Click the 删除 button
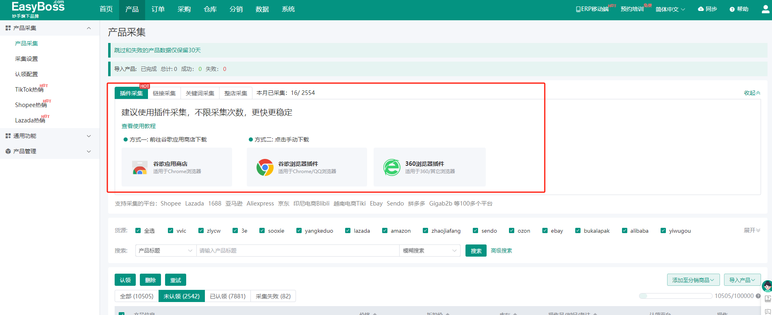Screen dimensions: 772x315 coord(150,280)
